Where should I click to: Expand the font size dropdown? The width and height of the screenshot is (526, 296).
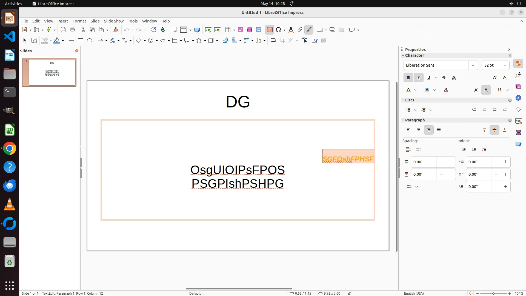[x=504, y=65]
